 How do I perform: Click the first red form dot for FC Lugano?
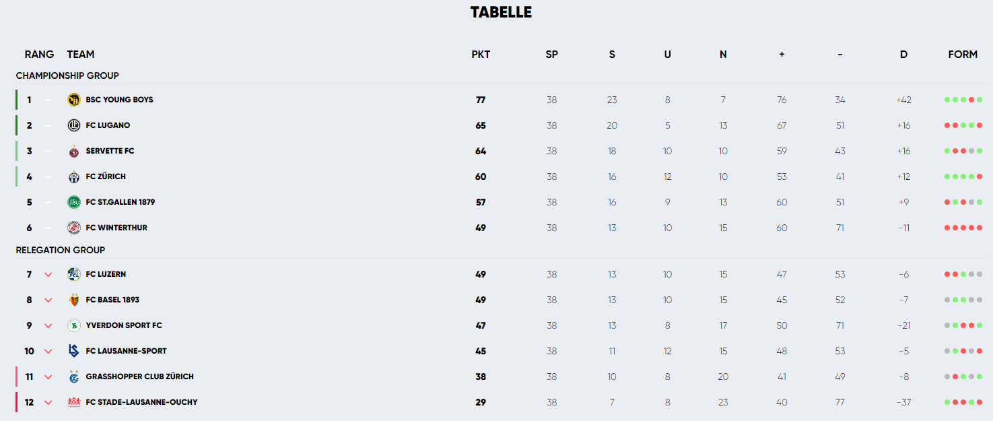pos(947,125)
